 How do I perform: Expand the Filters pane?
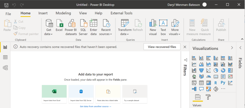(185, 67)
